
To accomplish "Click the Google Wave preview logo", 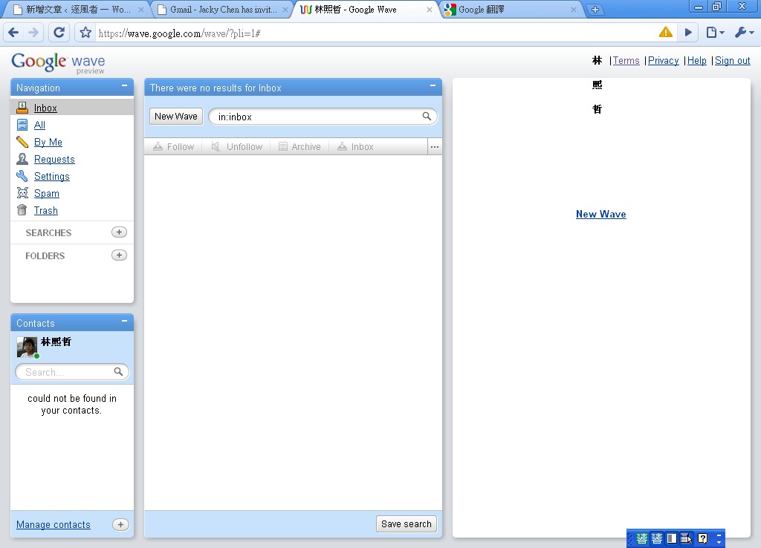I will (x=58, y=64).
